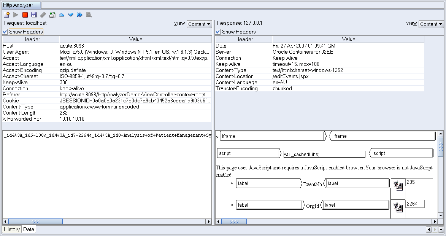The width and height of the screenshot is (446, 236).
Task: Click response content scroll down arrow
Action: 441,215
